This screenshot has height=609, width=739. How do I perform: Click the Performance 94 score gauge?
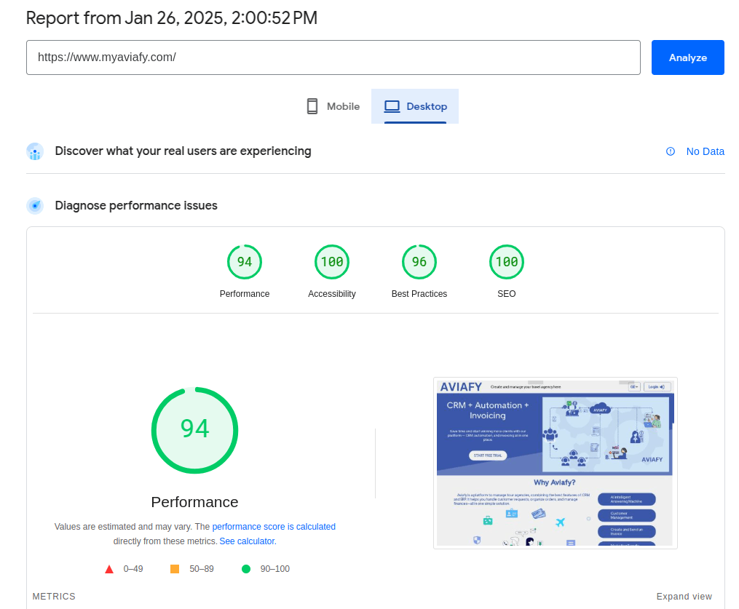245,262
